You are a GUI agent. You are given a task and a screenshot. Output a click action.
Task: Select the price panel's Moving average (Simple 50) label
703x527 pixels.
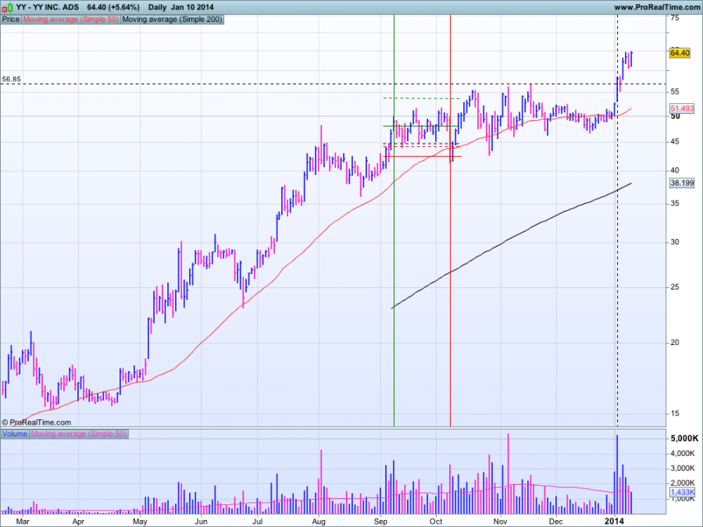click(x=71, y=20)
